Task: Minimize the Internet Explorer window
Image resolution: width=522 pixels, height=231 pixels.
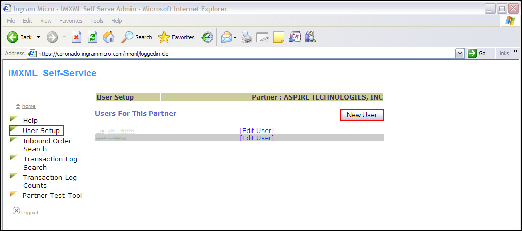Action: coord(491,9)
